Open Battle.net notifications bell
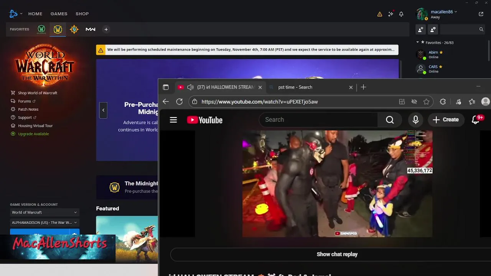The width and height of the screenshot is (491, 276). pos(401,14)
